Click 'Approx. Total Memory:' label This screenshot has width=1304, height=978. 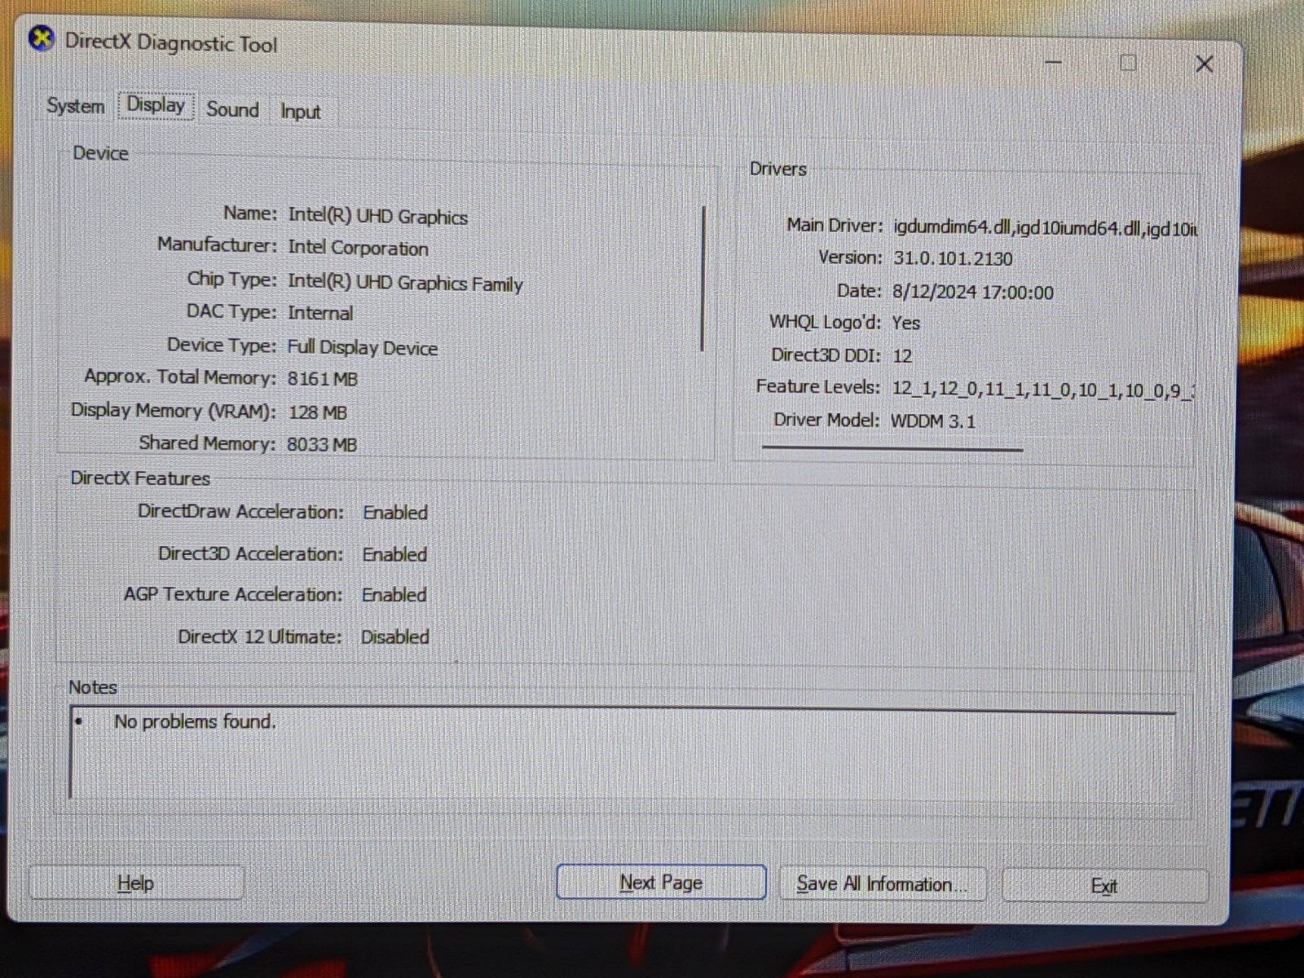(x=181, y=377)
